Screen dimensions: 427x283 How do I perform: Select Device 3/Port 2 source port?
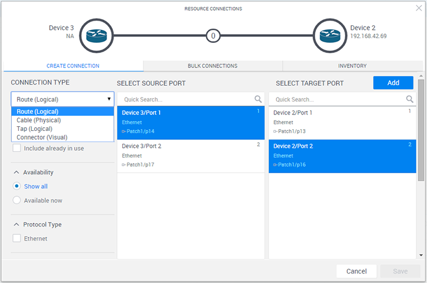[191, 156]
